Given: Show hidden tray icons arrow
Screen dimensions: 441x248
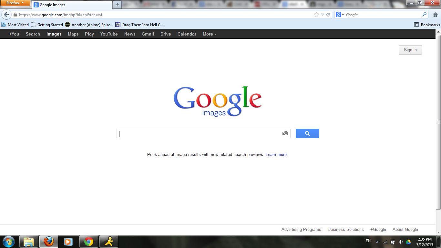Looking at the screenshot, I should coord(377,242).
